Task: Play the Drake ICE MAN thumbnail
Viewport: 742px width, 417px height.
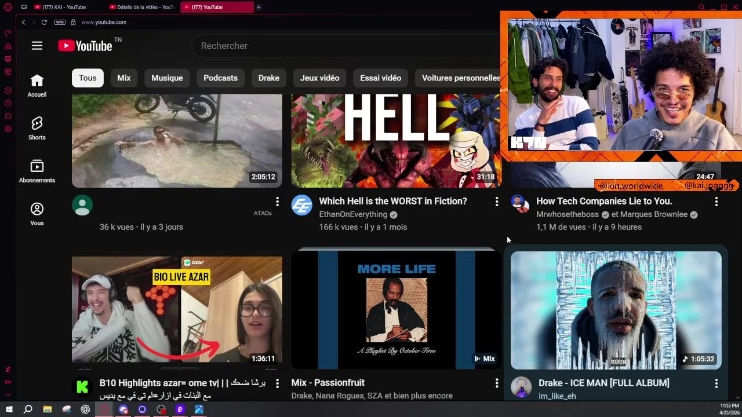Action: (616, 310)
